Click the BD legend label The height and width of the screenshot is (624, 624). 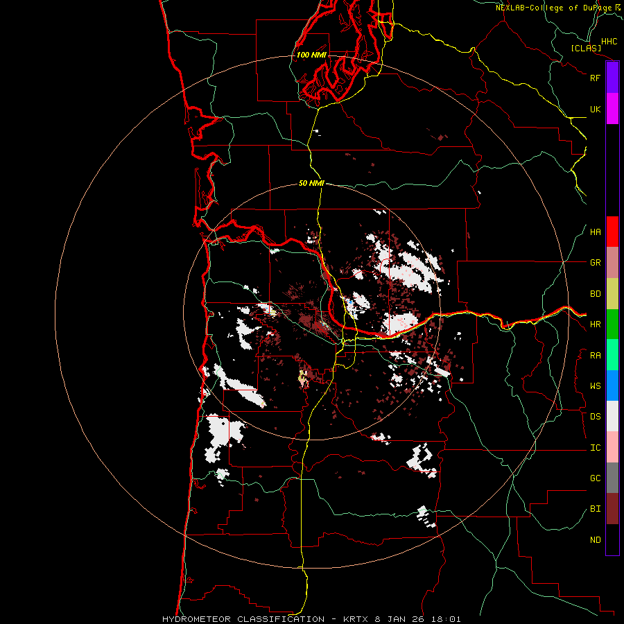596,294
